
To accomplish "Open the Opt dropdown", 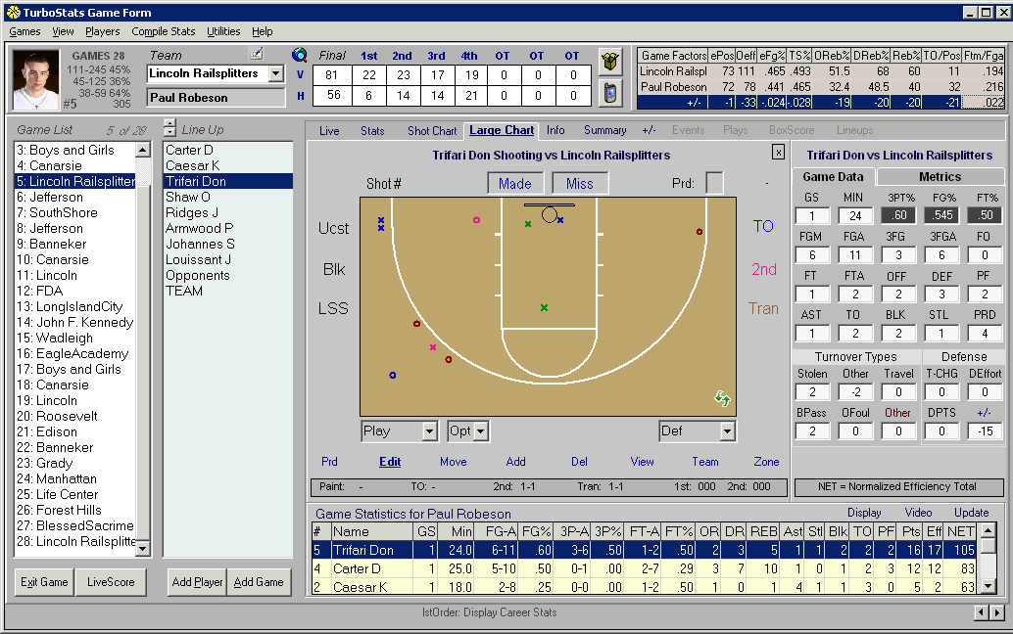I will click(x=466, y=430).
